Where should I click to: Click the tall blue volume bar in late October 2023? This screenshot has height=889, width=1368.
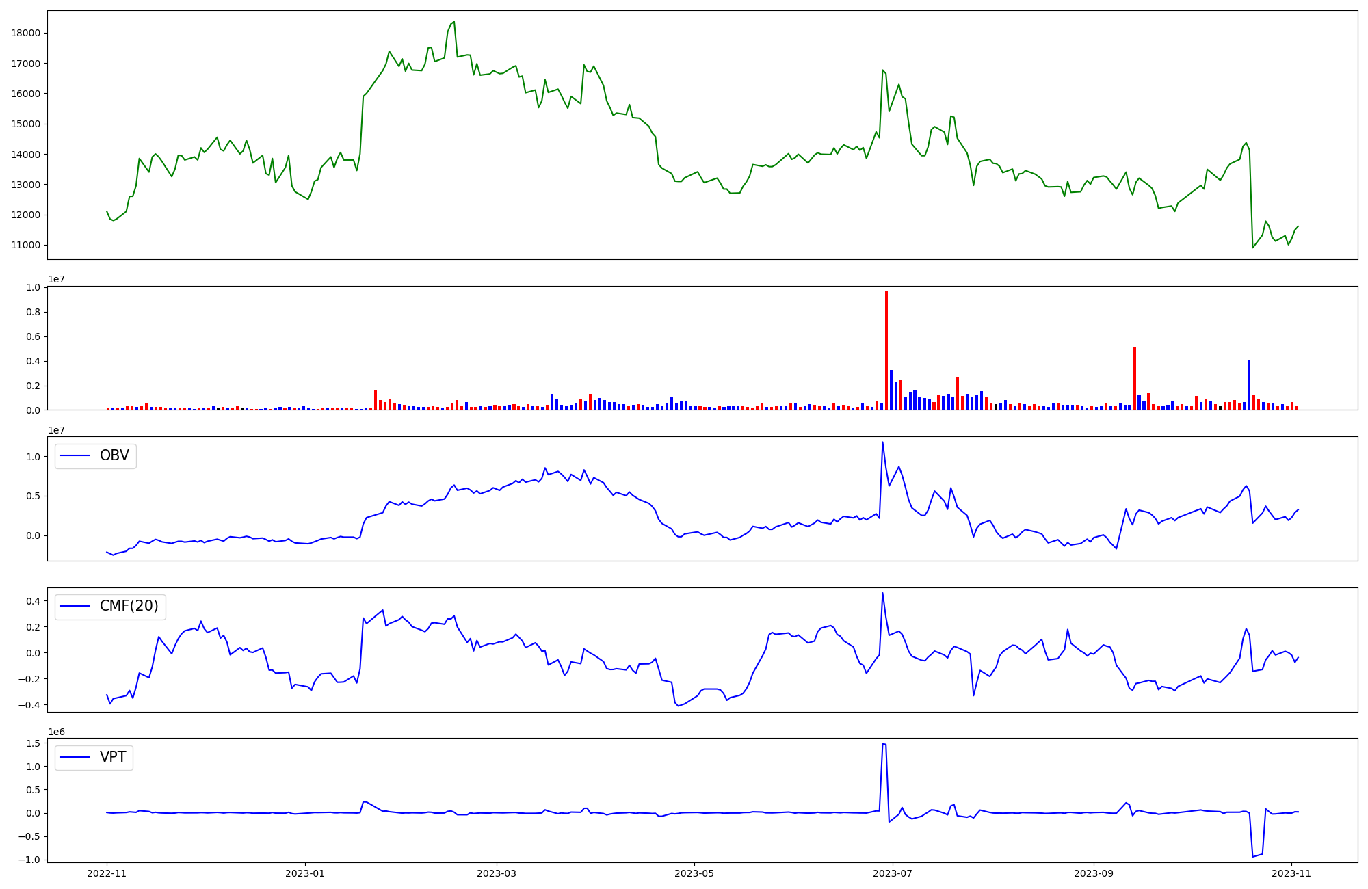point(1249,384)
